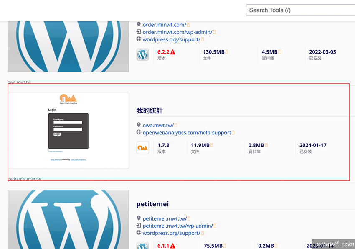This screenshot has width=355, height=249.
Task: Open order.minwt.com WordPress logo thumbnail
Action: click(x=68, y=47)
